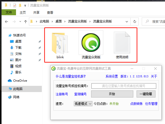Open the recent locations dropdown arrow
This screenshot has height=124, width=165.
(20, 22)
